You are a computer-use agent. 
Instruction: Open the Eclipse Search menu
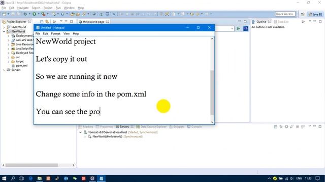coord(36,8)
